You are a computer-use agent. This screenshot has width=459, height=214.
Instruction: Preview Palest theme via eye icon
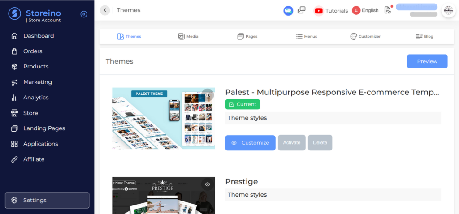tap(208, 95)
